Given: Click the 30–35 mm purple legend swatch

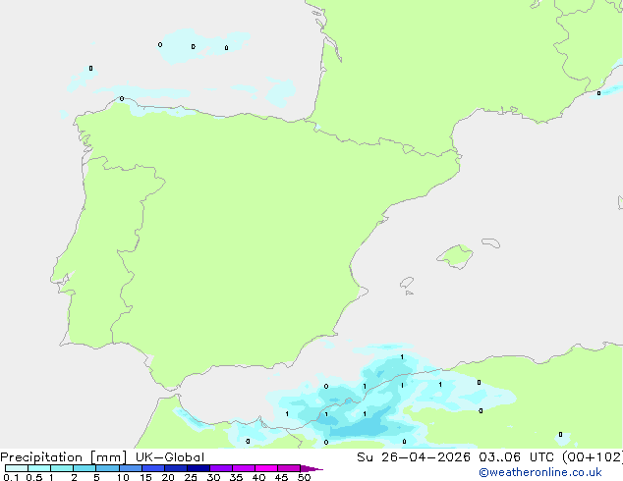Looking at the screenshot, I should 220,468.
